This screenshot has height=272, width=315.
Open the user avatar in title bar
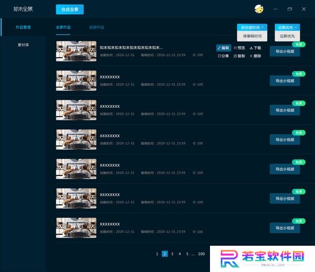coord(259,9)
